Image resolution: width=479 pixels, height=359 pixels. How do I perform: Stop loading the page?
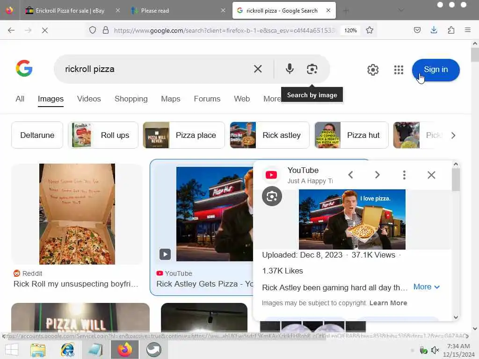coord(44,30)
